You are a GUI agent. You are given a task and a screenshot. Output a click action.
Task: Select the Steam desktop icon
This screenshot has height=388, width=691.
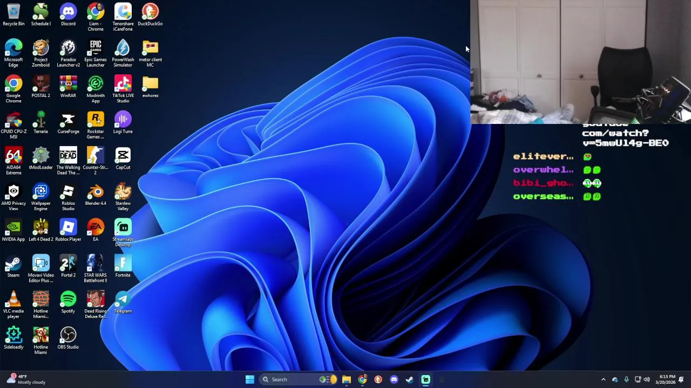13,266
